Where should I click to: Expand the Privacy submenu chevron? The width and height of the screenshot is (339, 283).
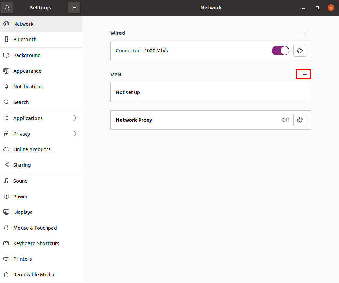(75, 134)
